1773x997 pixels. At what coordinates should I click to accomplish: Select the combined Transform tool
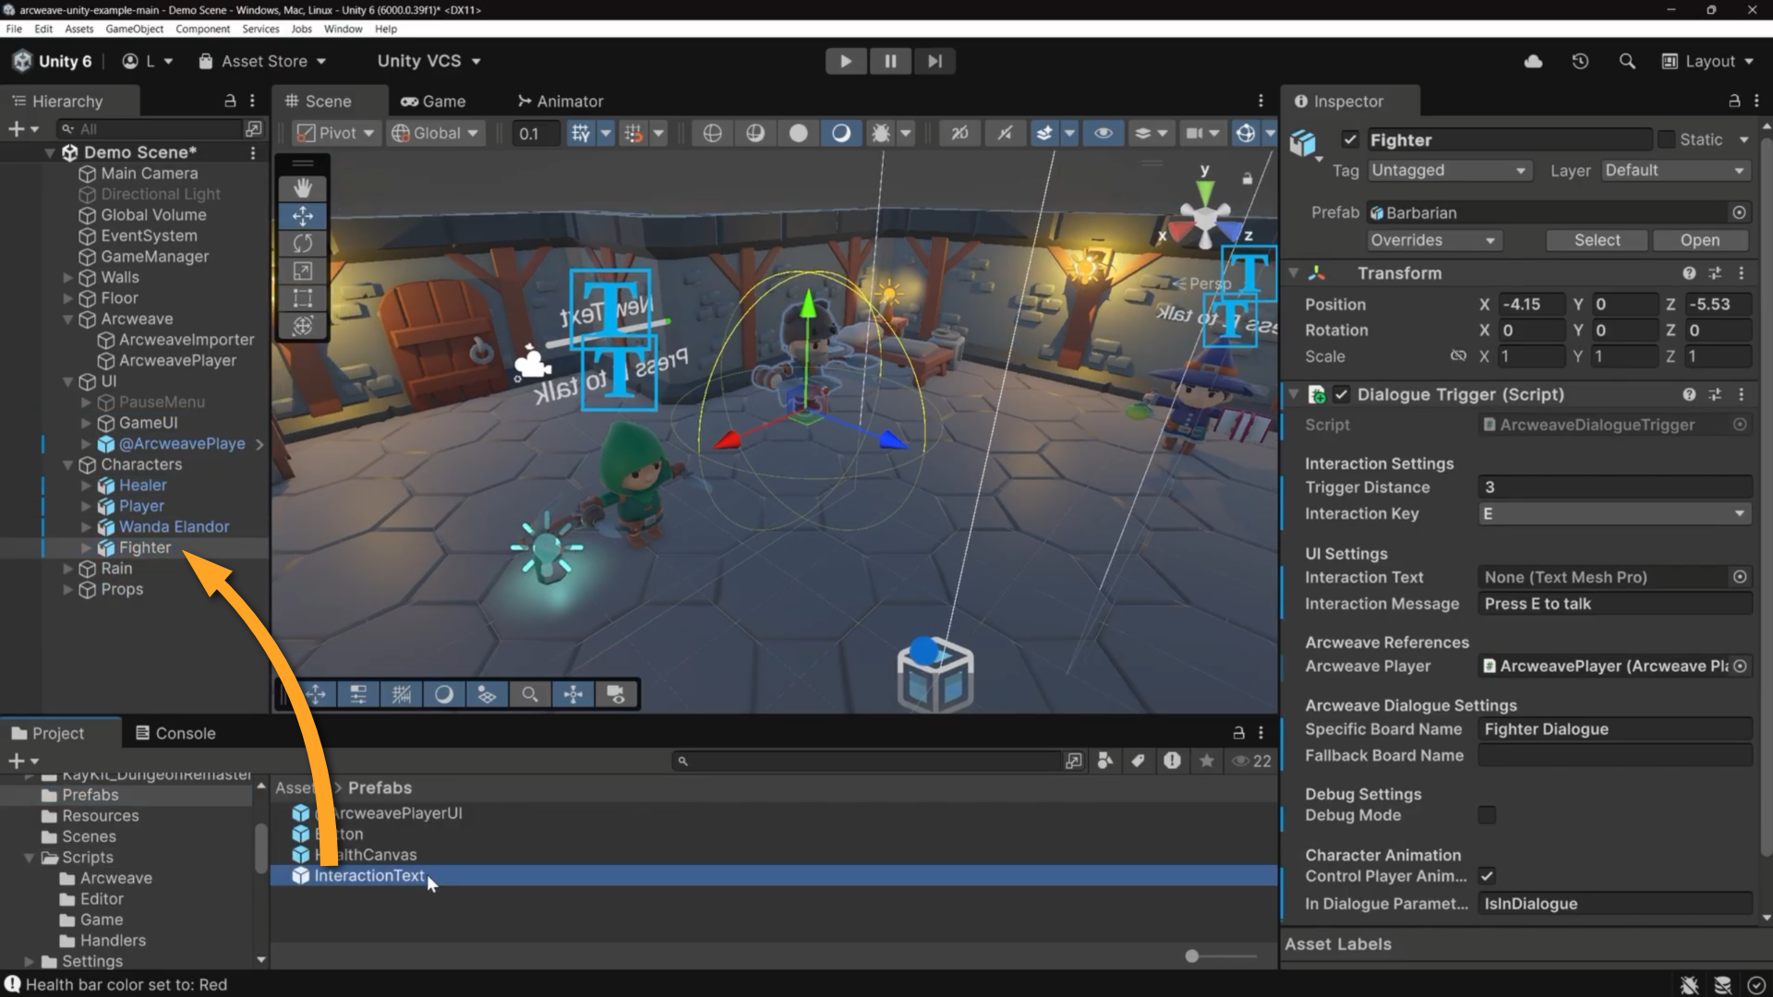303,326
